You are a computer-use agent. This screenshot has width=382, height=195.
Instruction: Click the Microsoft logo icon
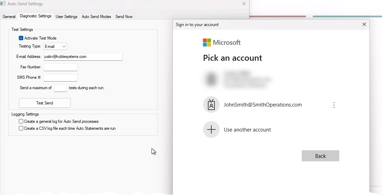pyautogui.click(x=207, y=42)
